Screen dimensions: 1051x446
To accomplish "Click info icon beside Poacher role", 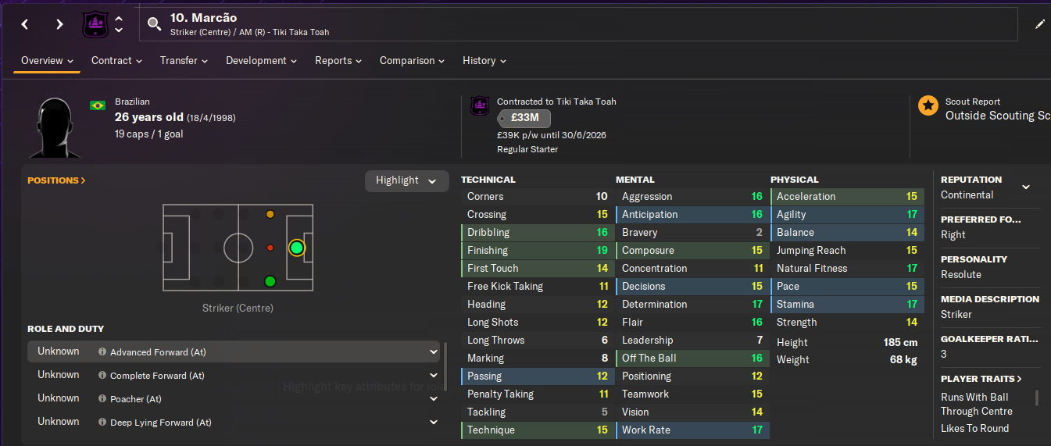I will pyautogui.click(x=102, y=399).
